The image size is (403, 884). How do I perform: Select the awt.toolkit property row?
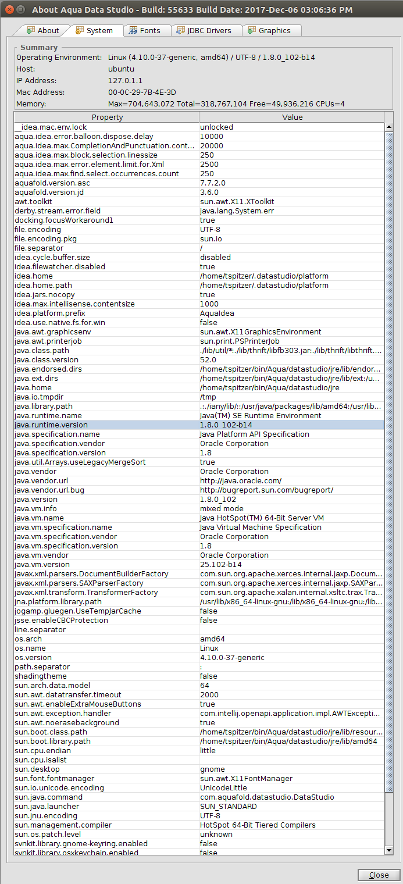coord(199,201)
